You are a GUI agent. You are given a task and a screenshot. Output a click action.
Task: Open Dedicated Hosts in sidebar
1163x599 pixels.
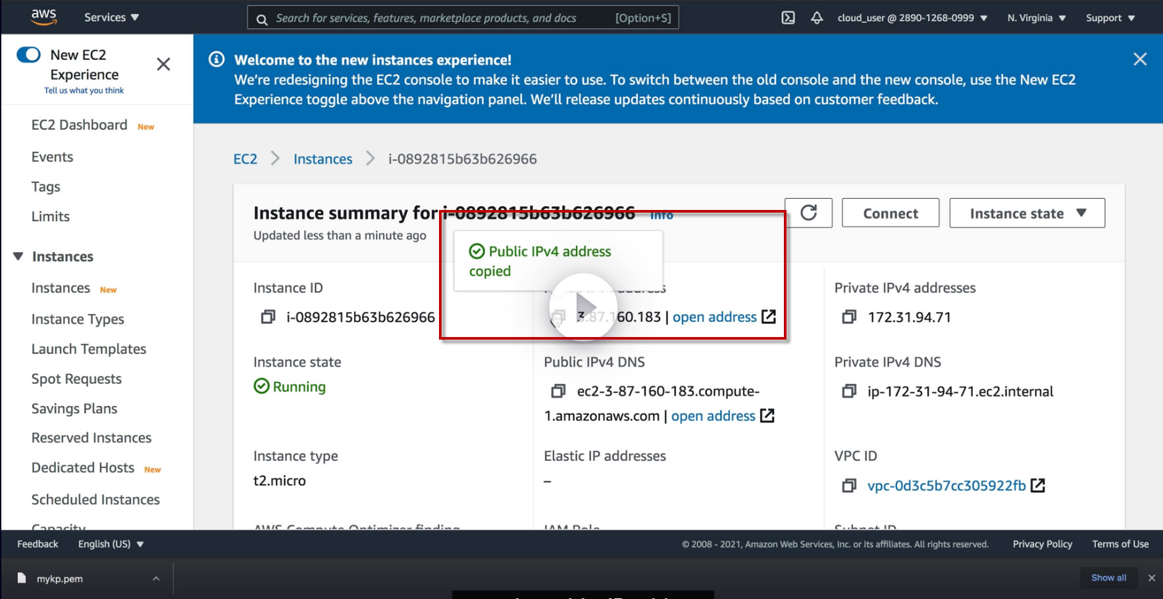[x=83, y=467]
